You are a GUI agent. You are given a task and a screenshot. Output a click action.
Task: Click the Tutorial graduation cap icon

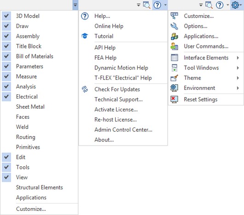click(85, 36)
